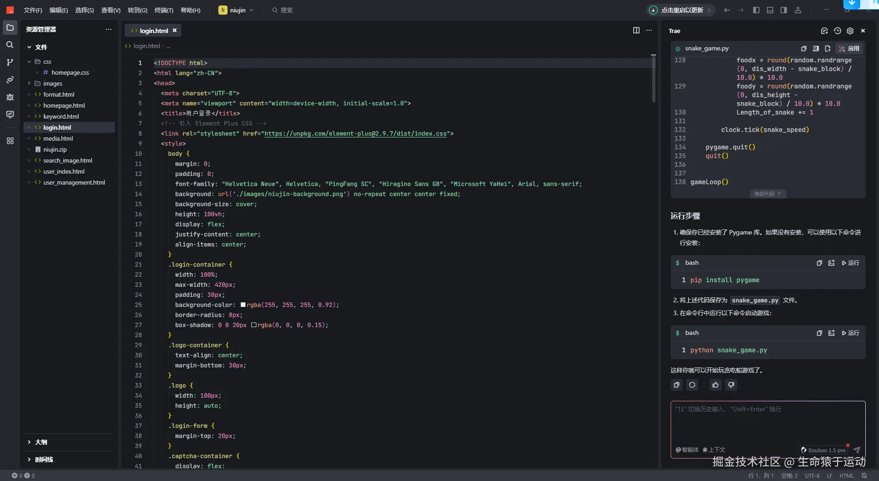The height and width of the screenshot is (481, 879).
Task: Click the split editor icon
Action: (636, 30)
